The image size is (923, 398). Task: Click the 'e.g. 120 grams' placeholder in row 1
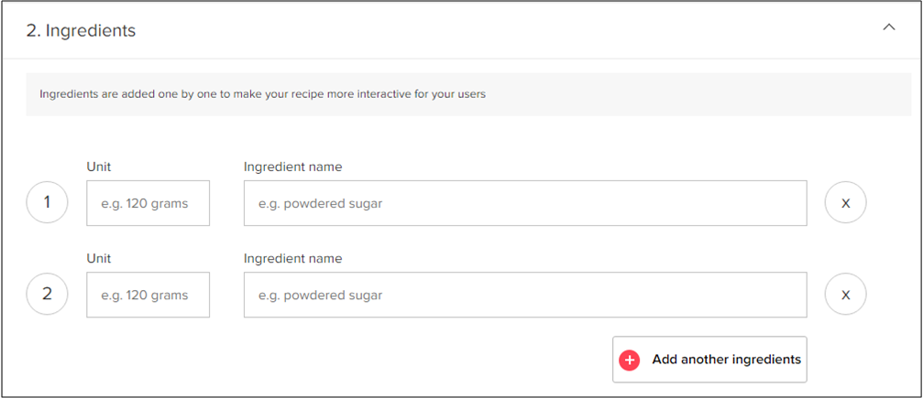tap(144, 204)
